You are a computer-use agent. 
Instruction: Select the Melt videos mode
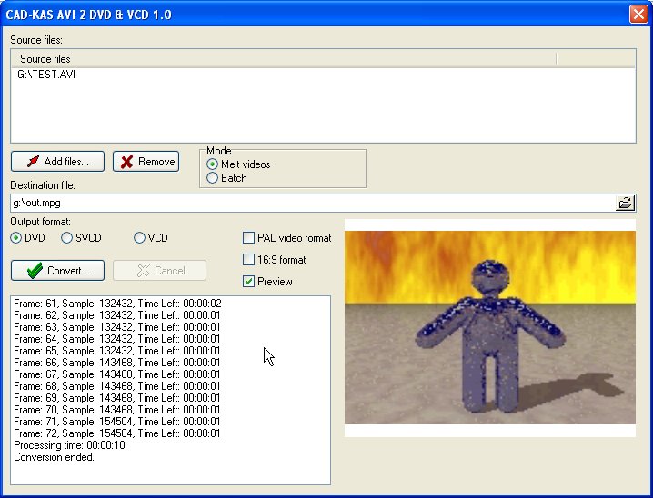(x=213, y=164)
